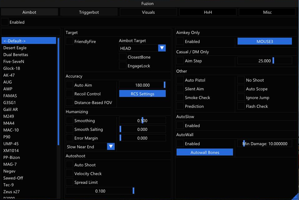Enable the Prediction checkbox
299x200 pixels.
pyautogui.click(x=180, y=107)
